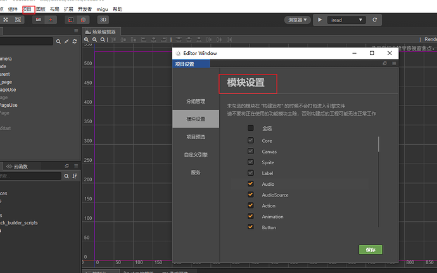Toggle the Canvas module checkbox

coord(251,151)
